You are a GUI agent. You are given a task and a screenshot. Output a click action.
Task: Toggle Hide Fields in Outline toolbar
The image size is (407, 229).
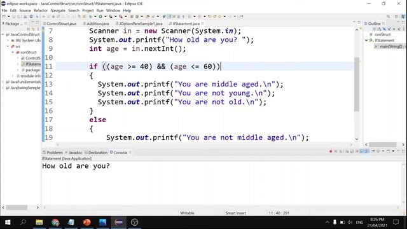coord(384,29)
